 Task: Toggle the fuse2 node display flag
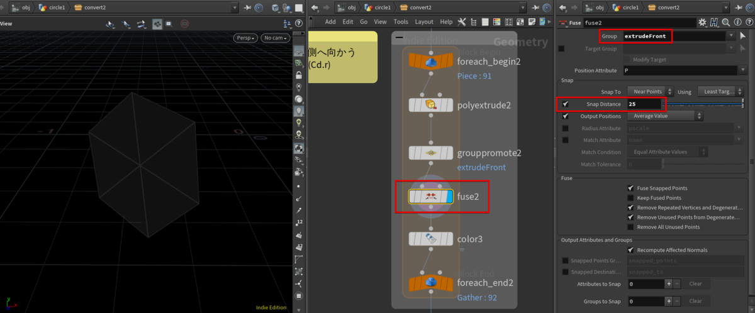click(x=449, y=197)
